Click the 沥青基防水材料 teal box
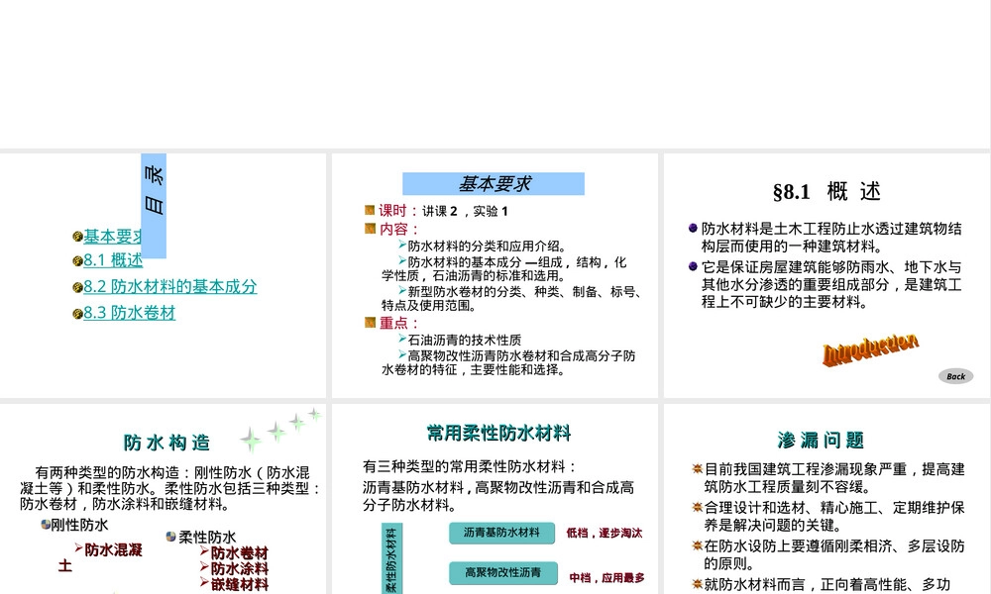Viewport: 991px width, 594px height. (501, 533)
